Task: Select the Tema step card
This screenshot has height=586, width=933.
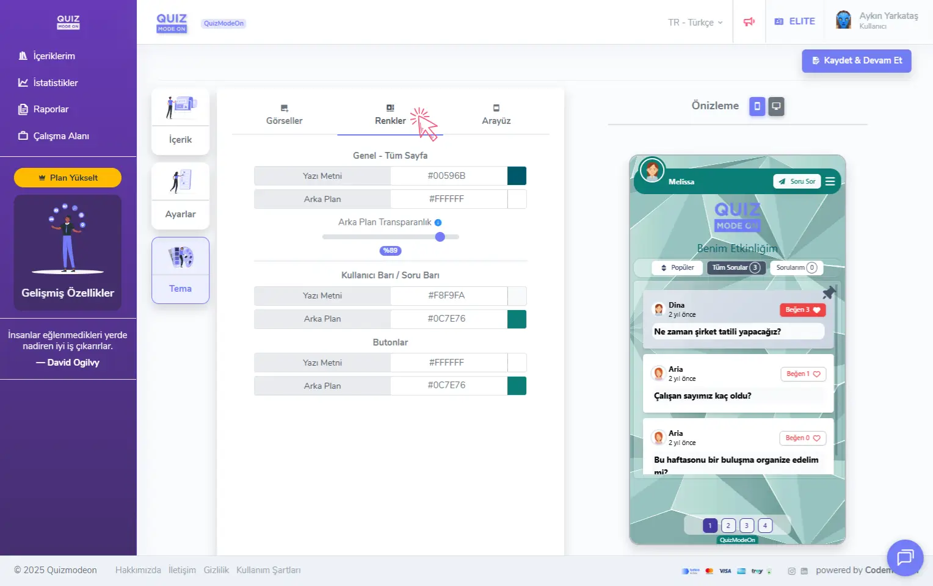Action: pyautogui.click(x=180, y=270)
